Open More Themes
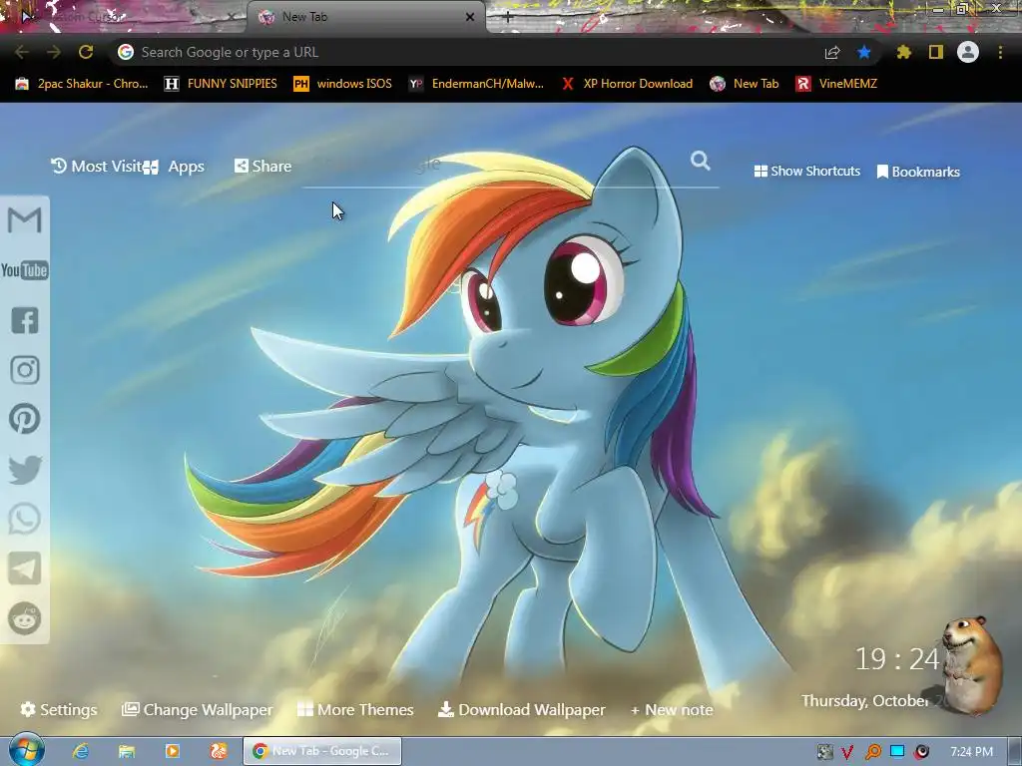The height and width of the screenshot is (766, 1022). (x=355, y=709)
